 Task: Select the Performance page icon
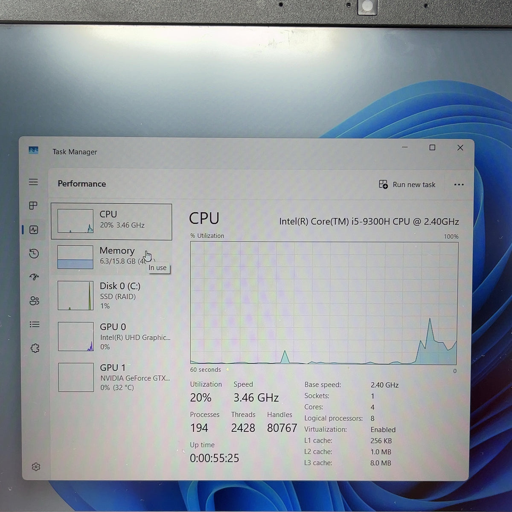pos(34,230)
